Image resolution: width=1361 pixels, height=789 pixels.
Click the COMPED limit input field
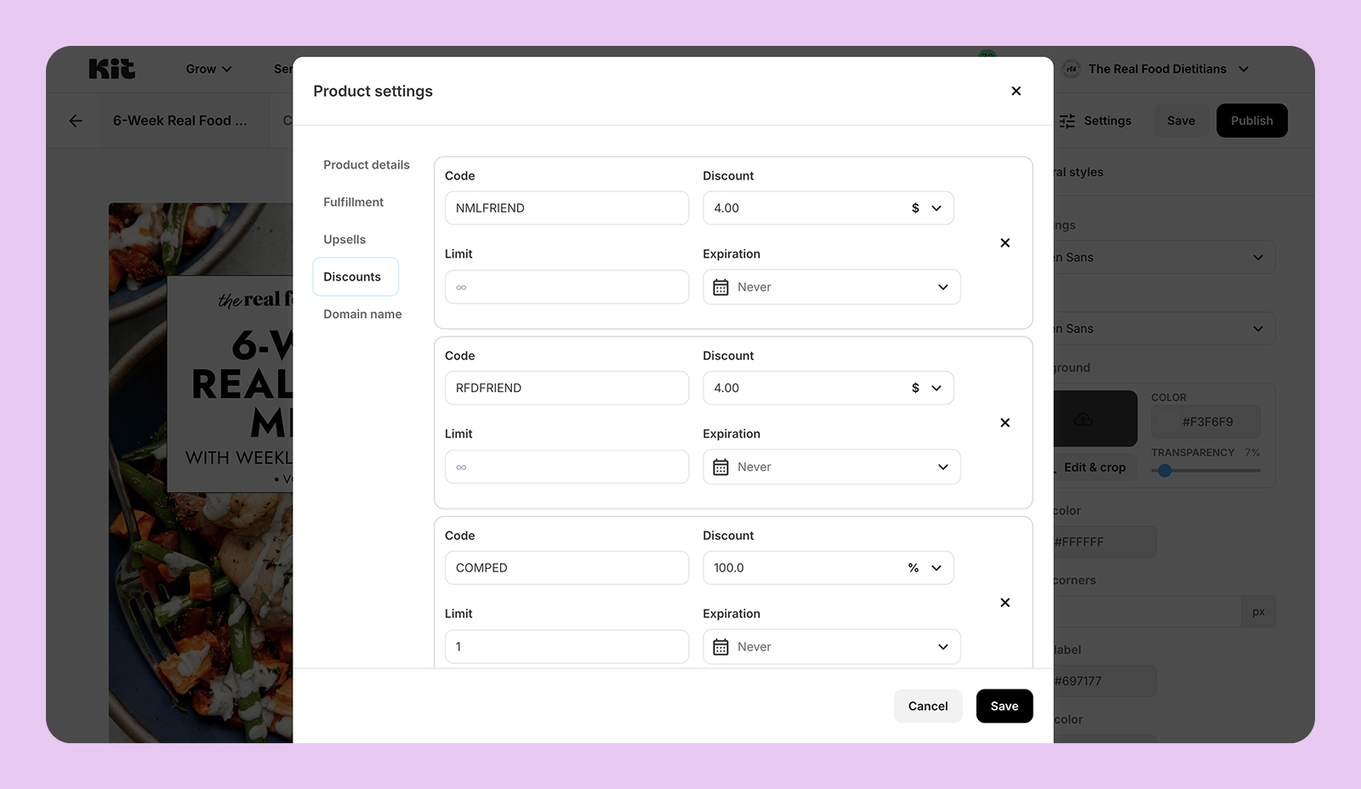click(567, 647)
